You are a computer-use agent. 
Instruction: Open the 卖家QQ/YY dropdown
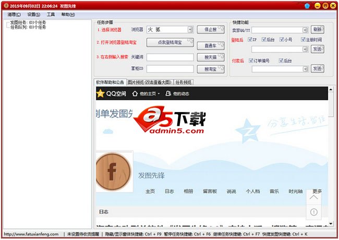(305, 30)
